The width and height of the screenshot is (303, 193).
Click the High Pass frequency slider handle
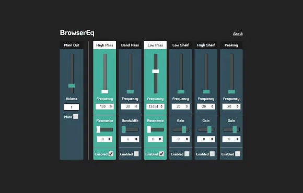[x=104, y=91]
